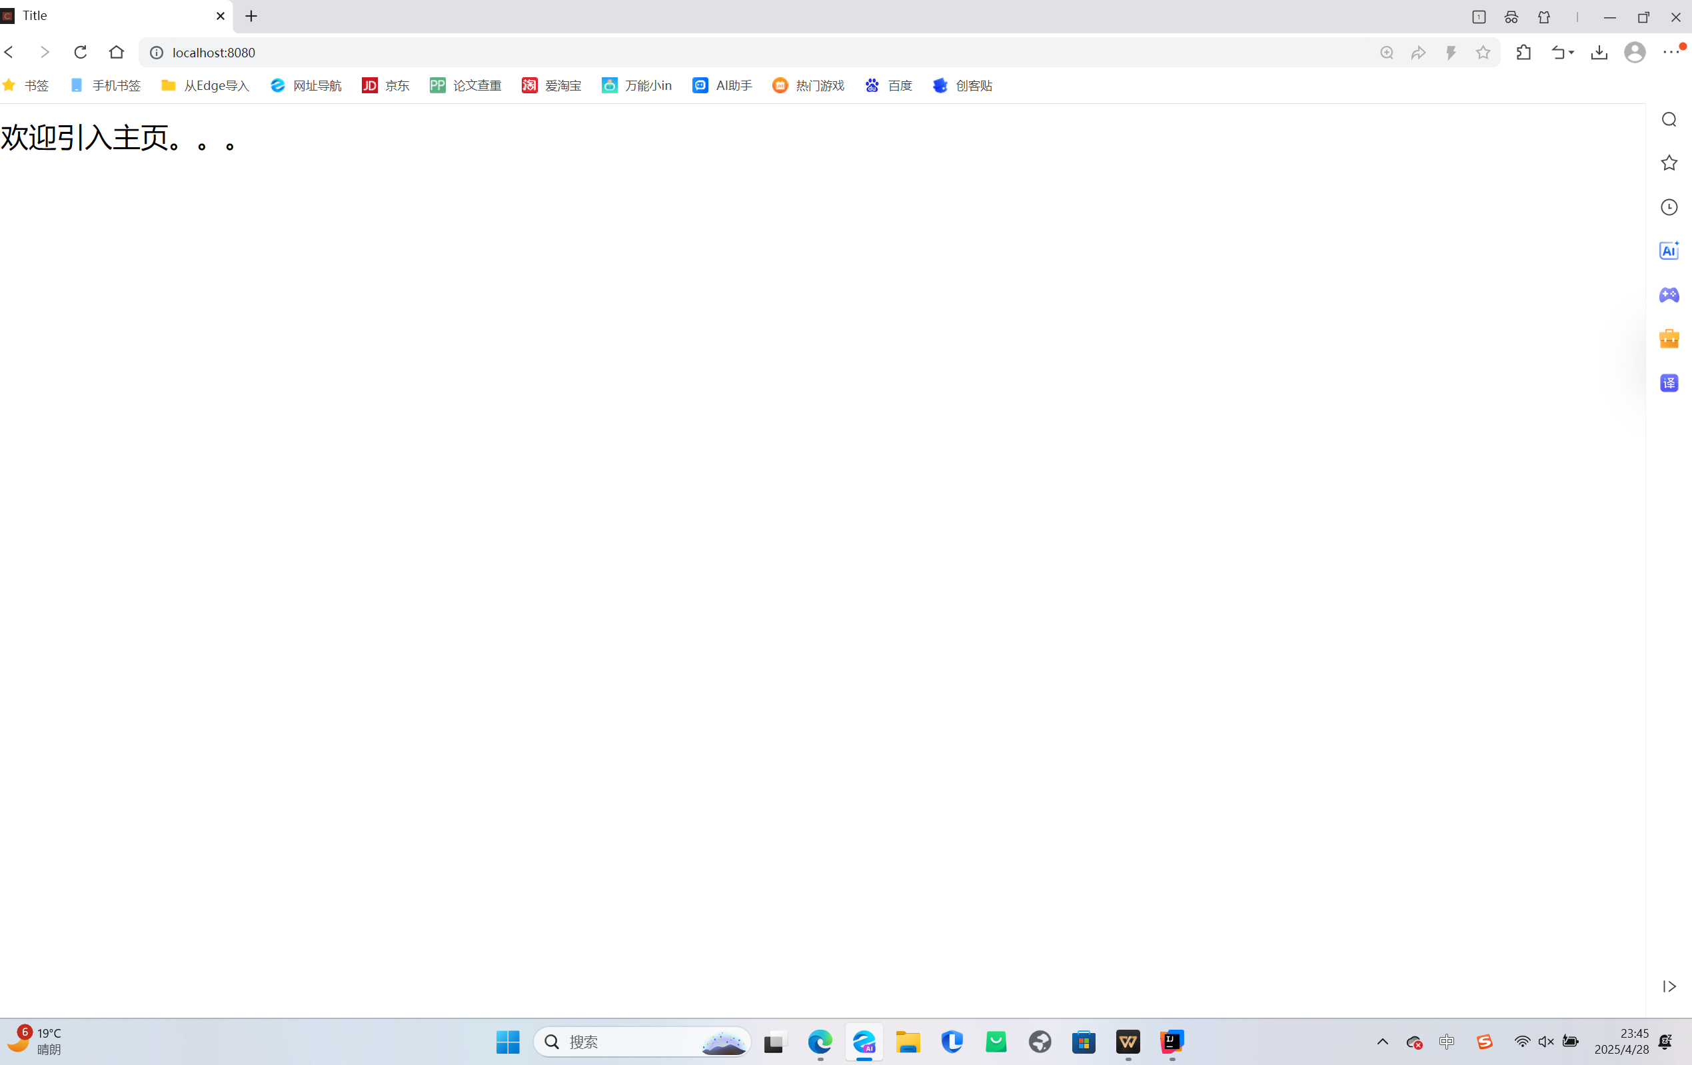
Task: Open the history clock sidebar icon
Action: (1669, 207)
